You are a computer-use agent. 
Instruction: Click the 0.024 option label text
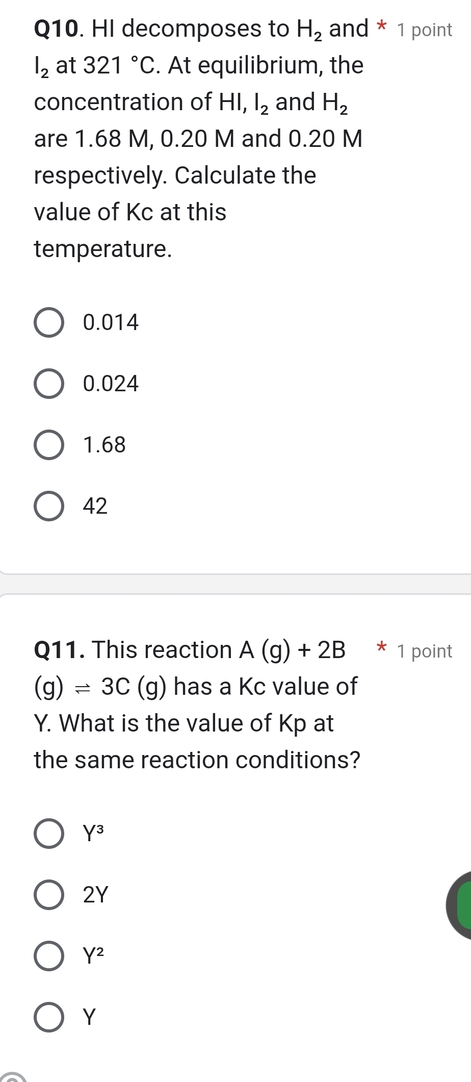click(x=110, y=384)
